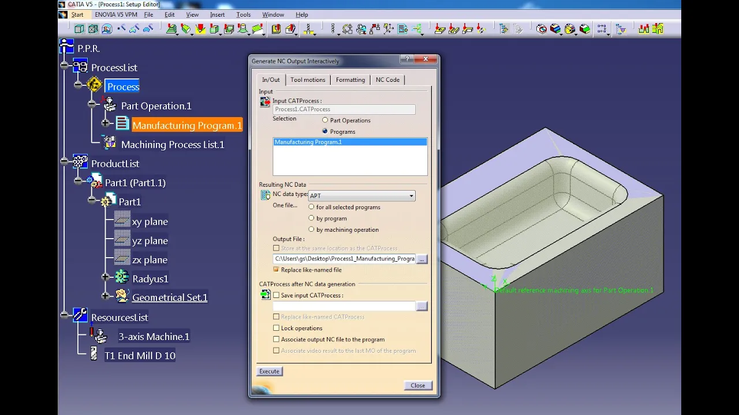
Task: Open the NC data type APT dropdown
Action: point(362,196)
